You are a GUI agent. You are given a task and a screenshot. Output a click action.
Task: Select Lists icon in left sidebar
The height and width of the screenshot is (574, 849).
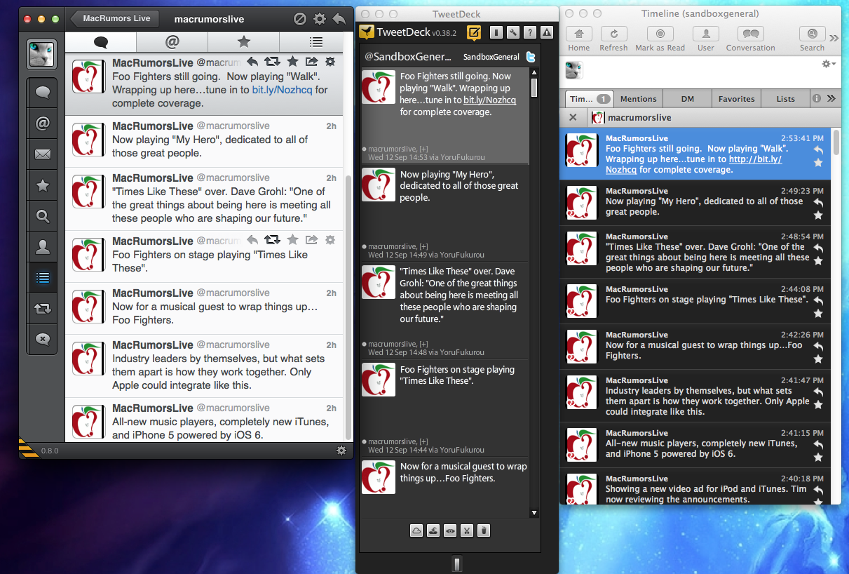[x=43, y=278]
